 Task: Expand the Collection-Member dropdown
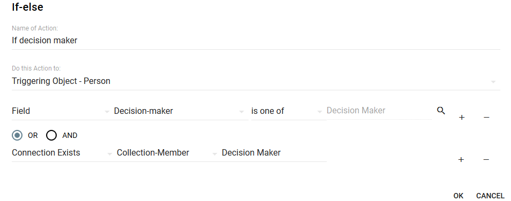click(x=168, y=153)
